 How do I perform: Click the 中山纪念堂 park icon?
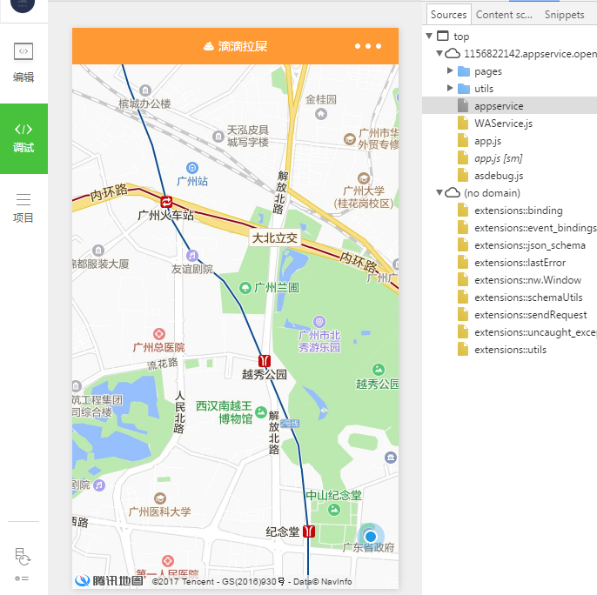(334, 510)
